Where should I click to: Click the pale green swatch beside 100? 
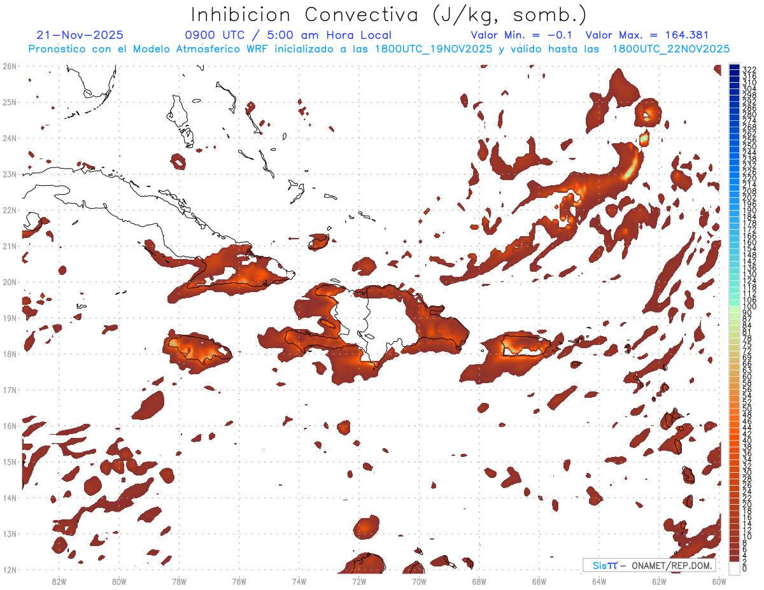pyautogui.click(x=735, y=309)
